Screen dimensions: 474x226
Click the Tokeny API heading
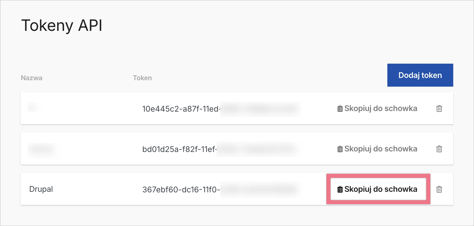(x=62, y=26)
